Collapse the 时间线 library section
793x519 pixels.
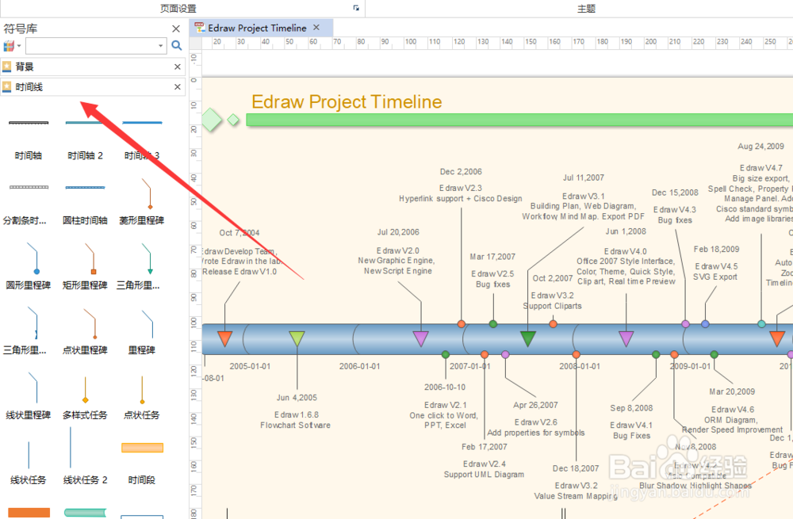pos(93,87)
